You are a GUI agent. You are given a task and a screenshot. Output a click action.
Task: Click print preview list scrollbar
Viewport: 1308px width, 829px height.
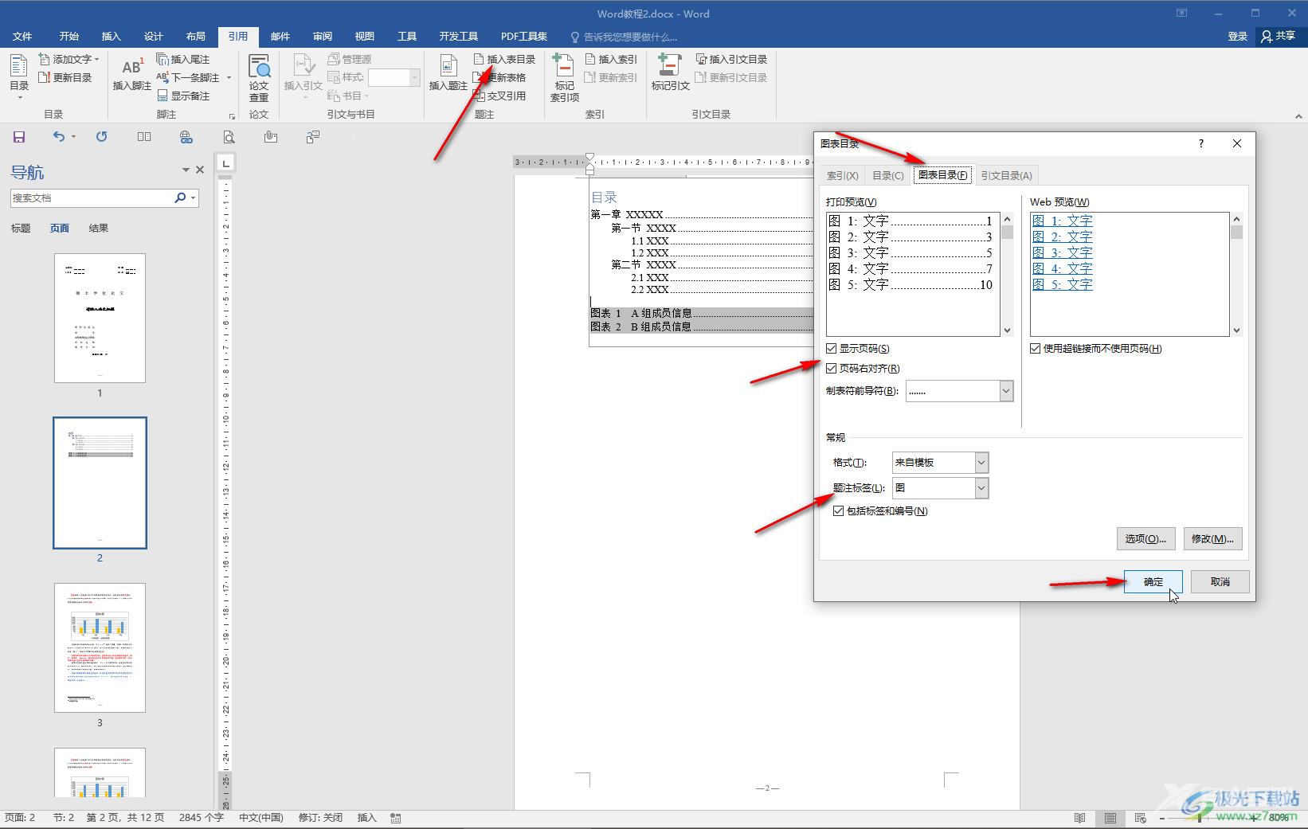[1007, 274]
